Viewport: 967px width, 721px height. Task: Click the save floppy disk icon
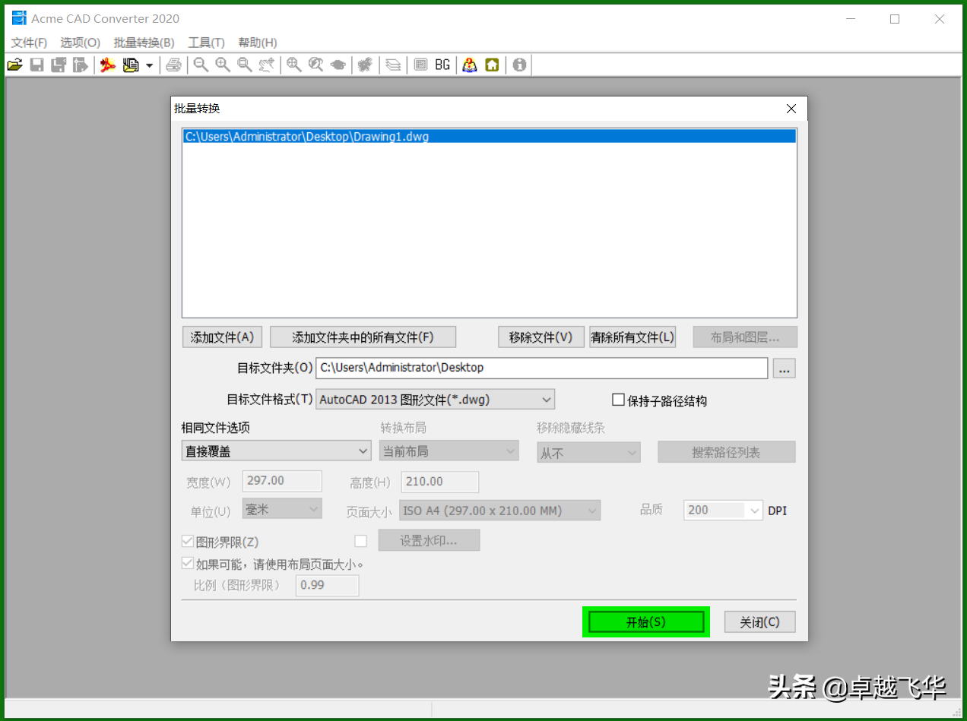click(x=36, y=65)
